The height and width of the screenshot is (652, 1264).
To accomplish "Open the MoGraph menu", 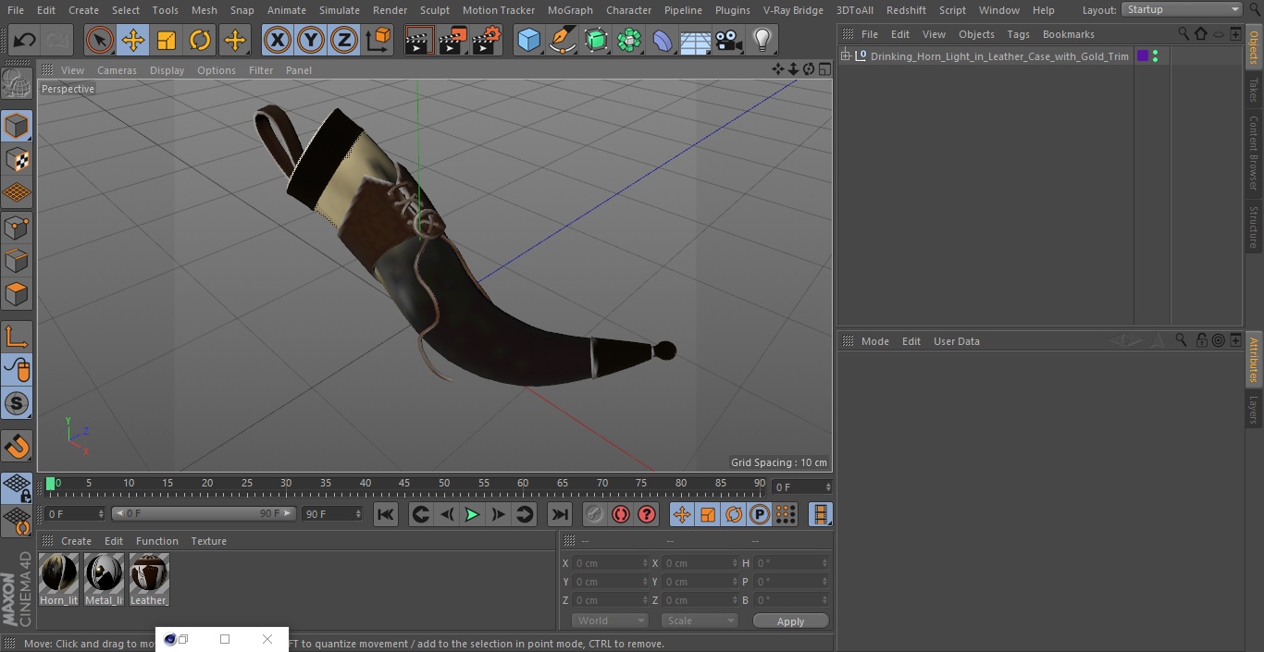I will pos(570,10).
